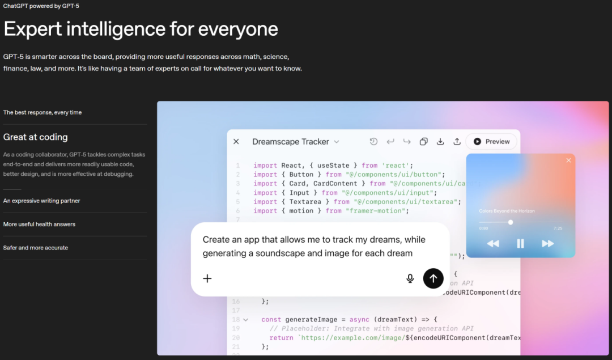Send the prompt with the up-arrow button
This screenshot has width=612, height=360.
pos(433,278)
